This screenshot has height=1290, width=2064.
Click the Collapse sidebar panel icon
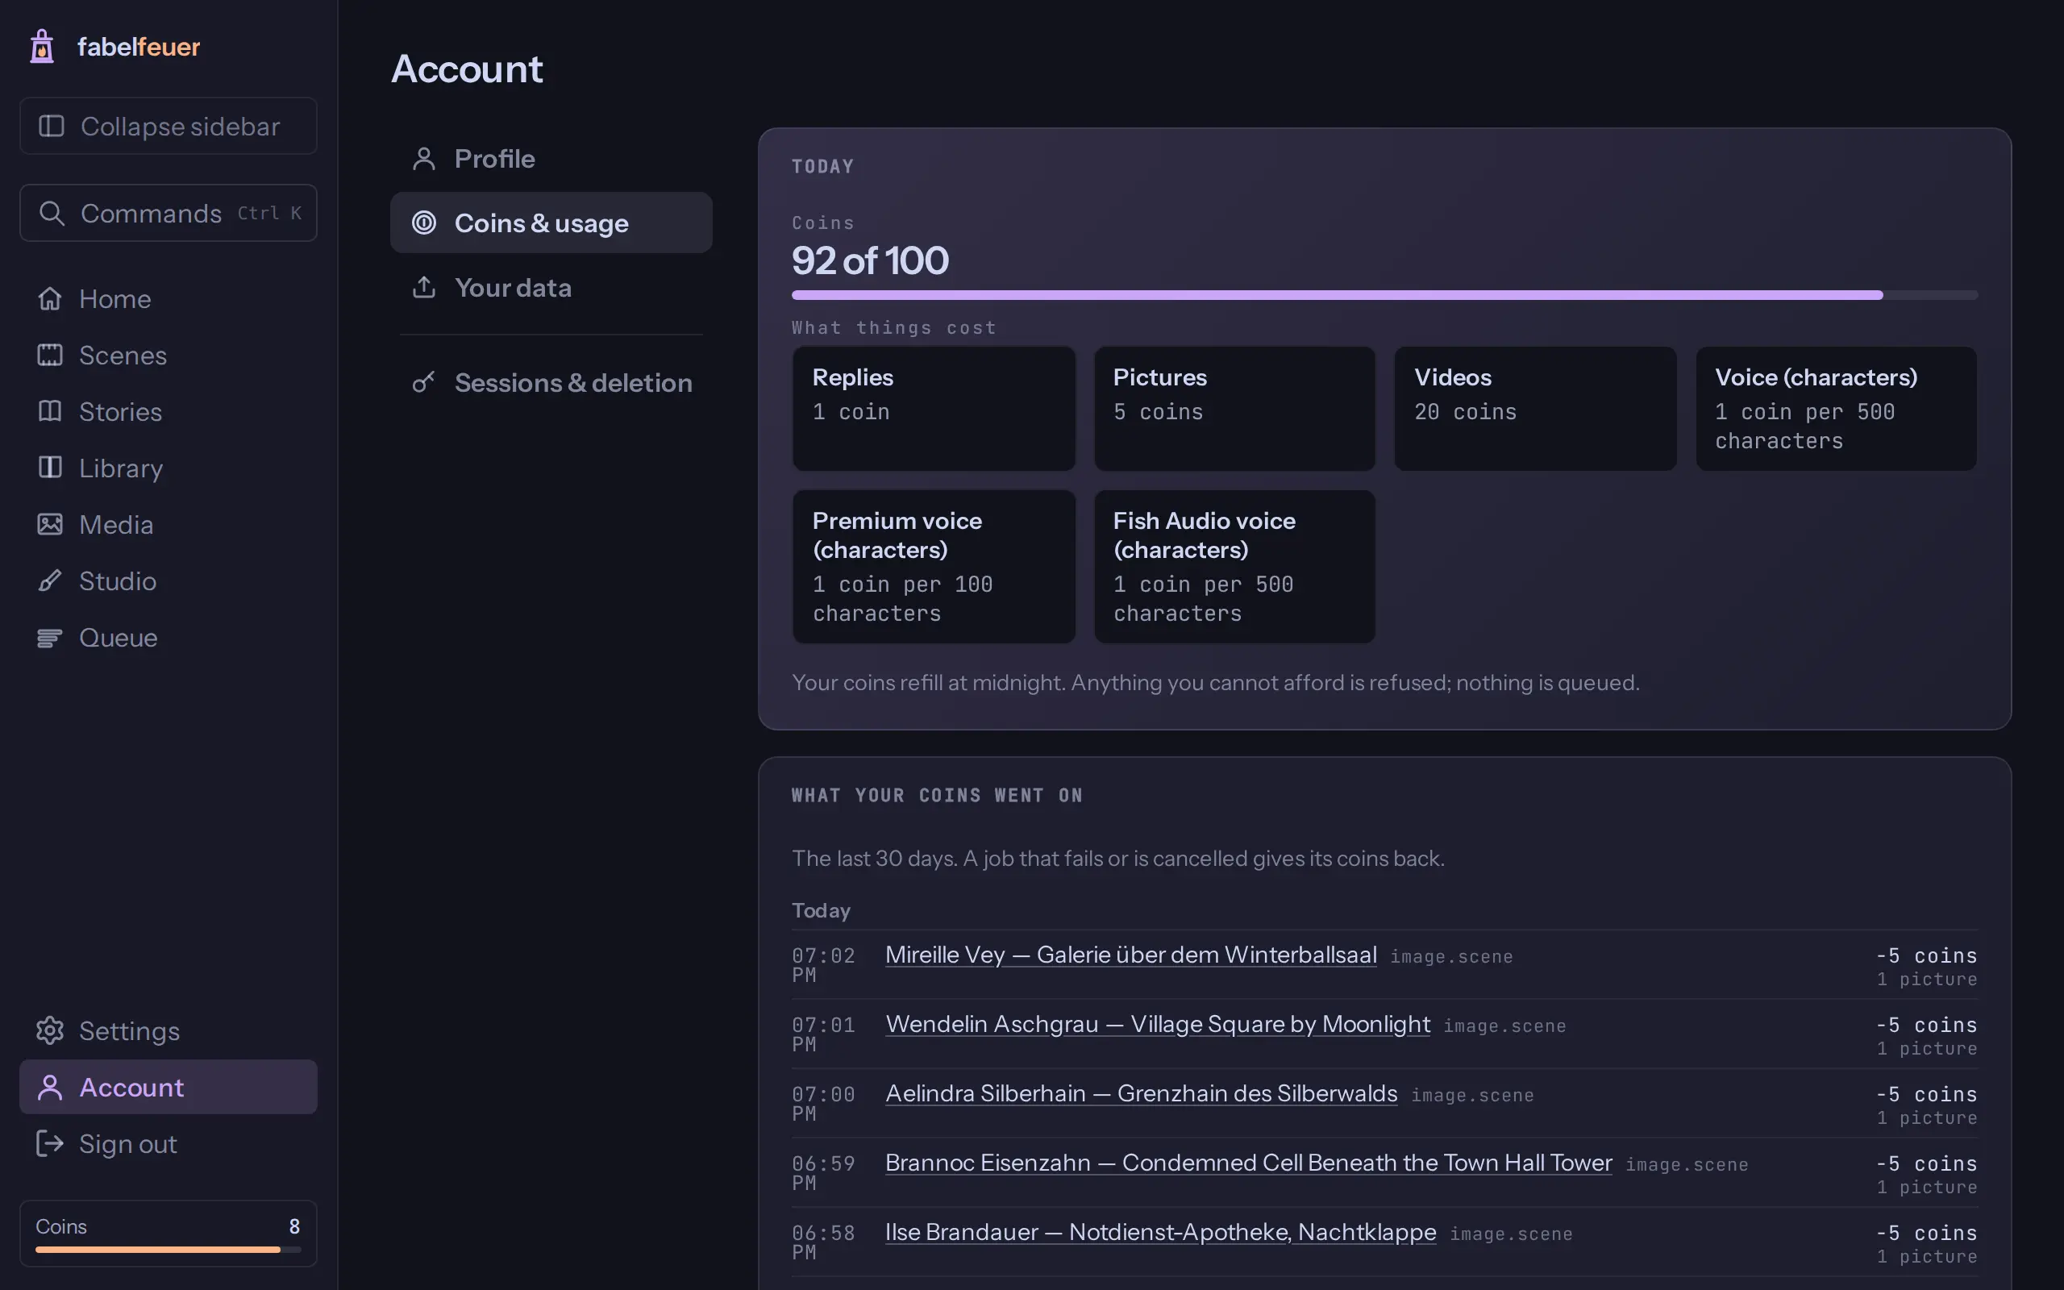click(x=51, y=127)
